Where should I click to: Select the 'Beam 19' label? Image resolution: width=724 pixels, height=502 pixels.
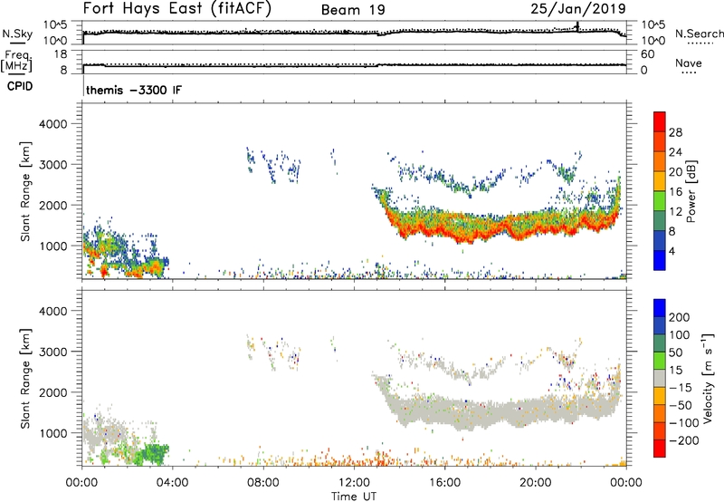pyautogui.click(x=353, y=10)
